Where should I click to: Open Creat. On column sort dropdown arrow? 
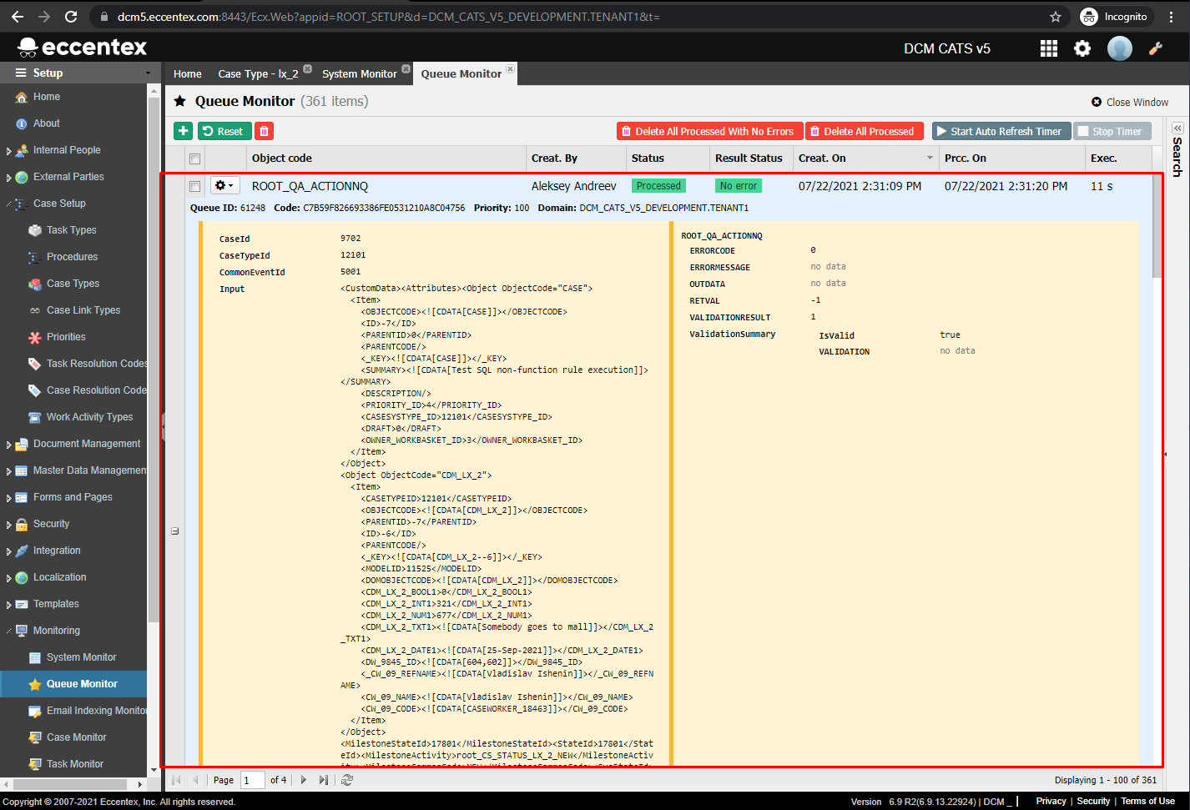[930, 158]
